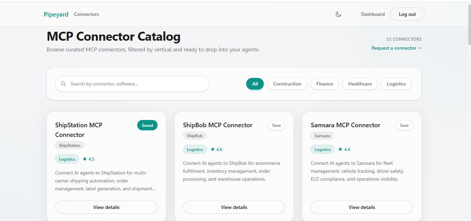Image resolution: width=471 pixels, height=221 pixels.
Task: Click the Samsara card description text
Action: (x=357, y=171)
